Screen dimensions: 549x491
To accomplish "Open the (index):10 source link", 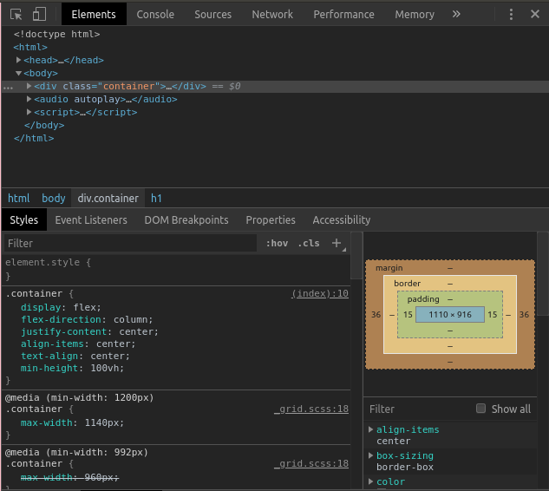I will pyautogui.click(x=319, y=294).
